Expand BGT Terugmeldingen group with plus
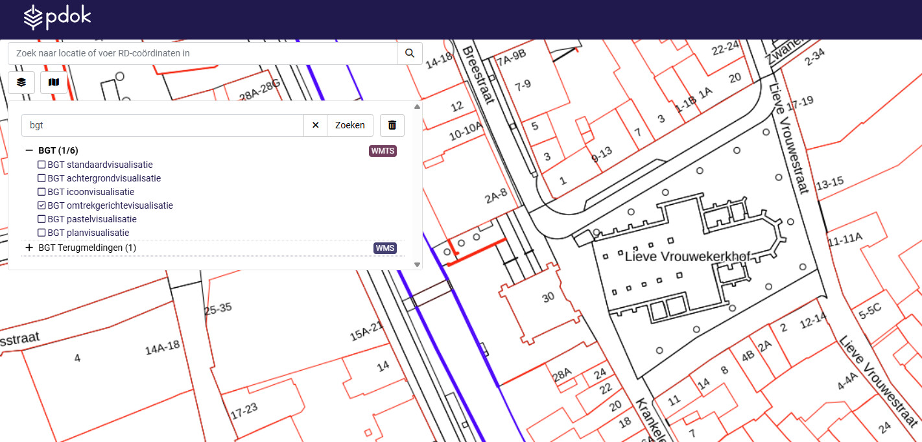 point(29,248)
